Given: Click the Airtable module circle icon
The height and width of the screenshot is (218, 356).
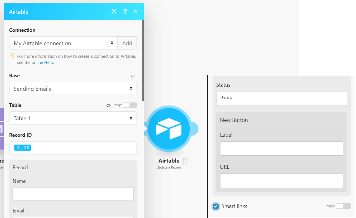Looking at the screenshot, I should point(169,129).
